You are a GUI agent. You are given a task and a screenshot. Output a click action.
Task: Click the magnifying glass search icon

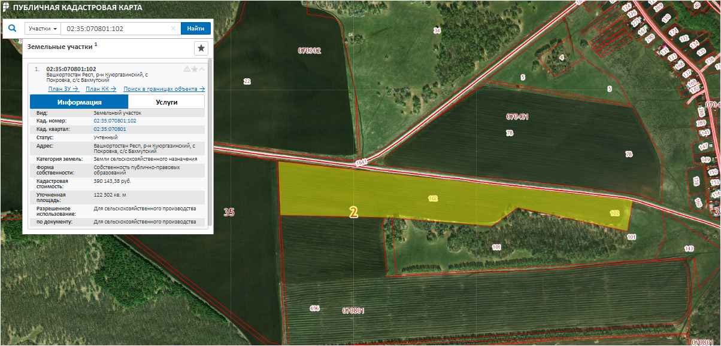pos(13,28)
